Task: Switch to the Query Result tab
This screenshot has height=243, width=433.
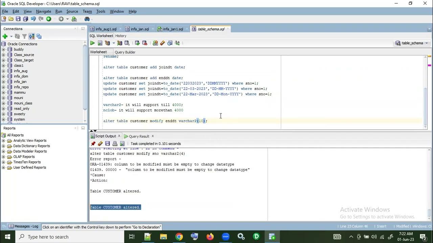Action: [139, 136]
